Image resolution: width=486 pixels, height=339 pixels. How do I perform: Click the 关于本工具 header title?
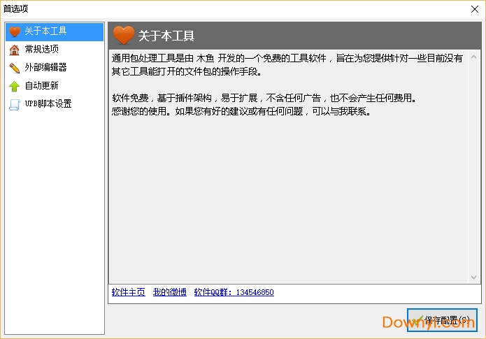point(166,36)
